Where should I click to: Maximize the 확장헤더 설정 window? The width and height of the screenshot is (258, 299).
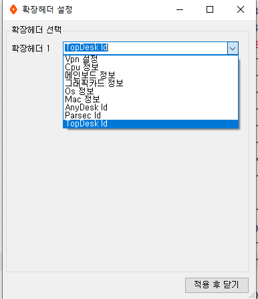point(210,9)
